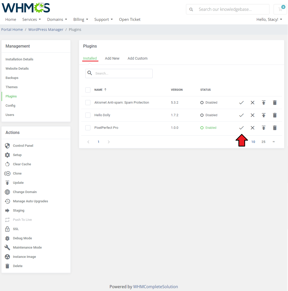Click the Staging action link
Image resolution: width=288 pixels, height=291 pixels.
click(x=18, y=211)
